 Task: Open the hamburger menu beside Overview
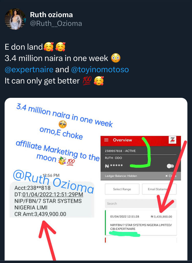coord(107,140)
